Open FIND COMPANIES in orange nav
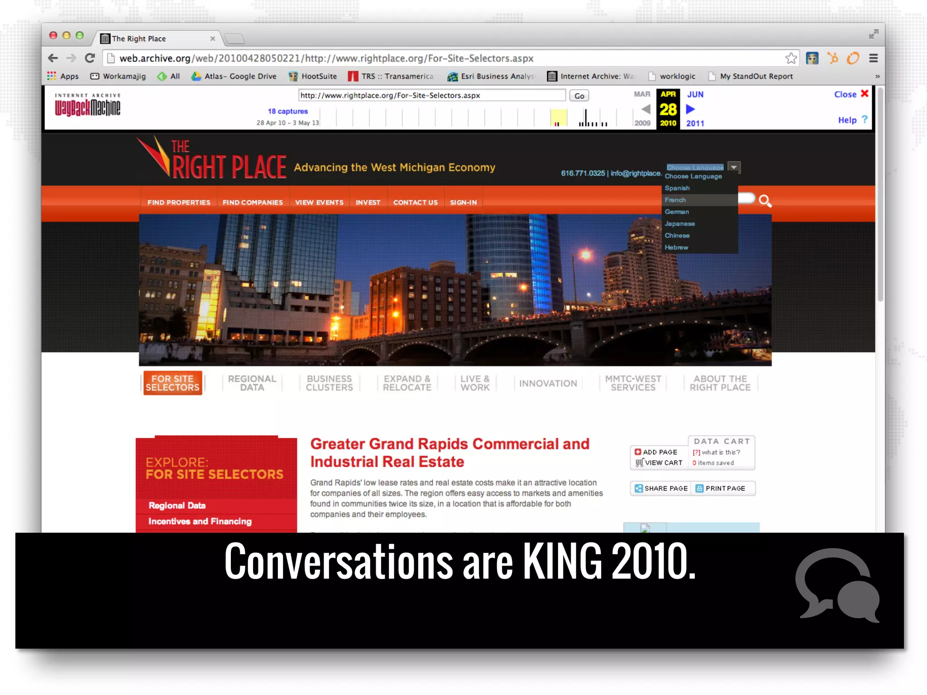 (x=253, y=203)
